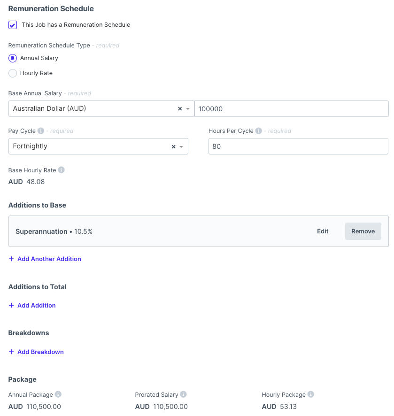This screenshot has height=416, width=394.
Task: Click info icon next to Pay Cycle
Action: point(41,131)
